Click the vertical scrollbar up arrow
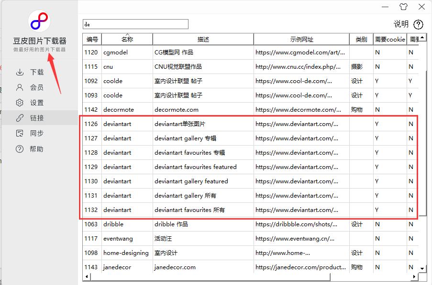Viewport: 432px width, 285px height. [422, 37]
